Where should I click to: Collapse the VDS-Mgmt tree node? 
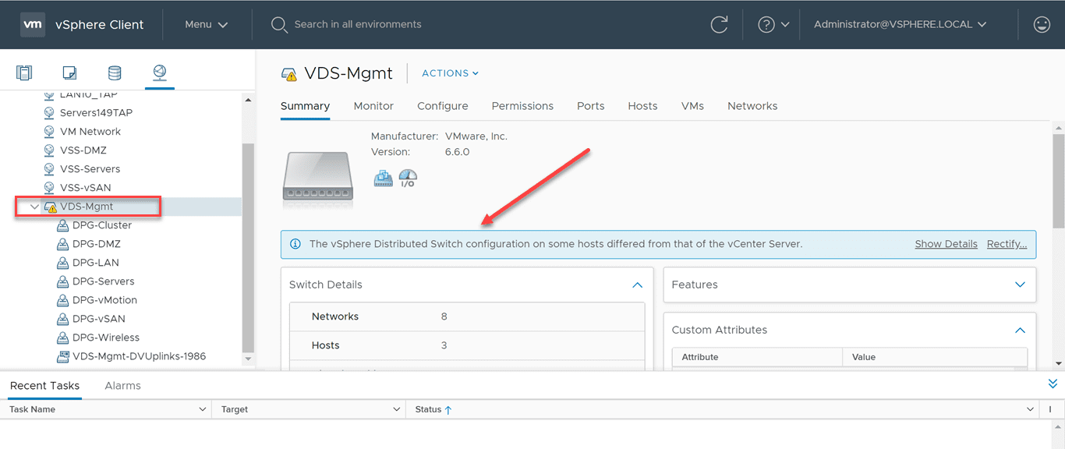(x=33, y=206)
